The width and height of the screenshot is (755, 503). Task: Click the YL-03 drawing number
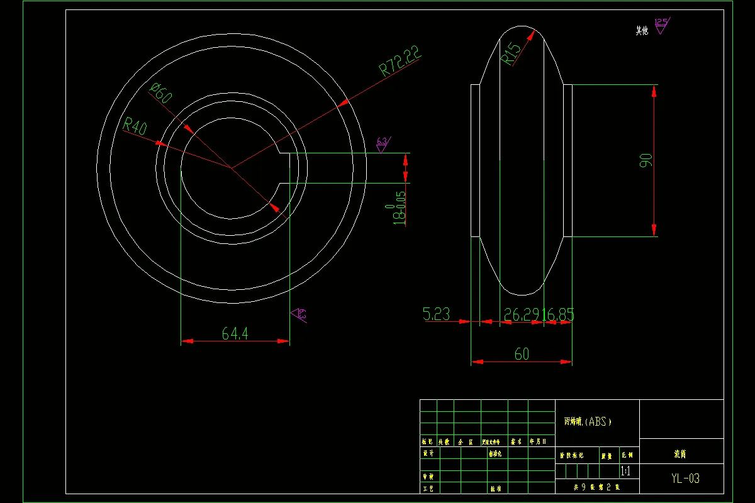pos(685,478)
